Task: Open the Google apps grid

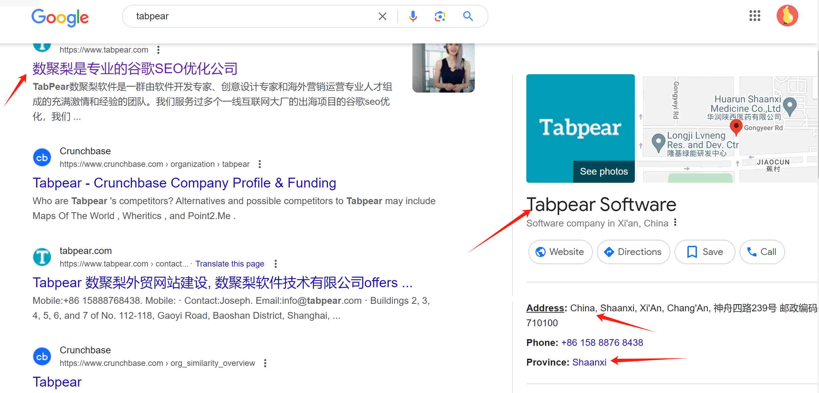Action: pos(755,16)
